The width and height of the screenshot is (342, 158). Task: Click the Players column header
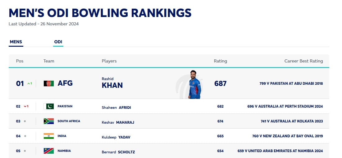109,61
